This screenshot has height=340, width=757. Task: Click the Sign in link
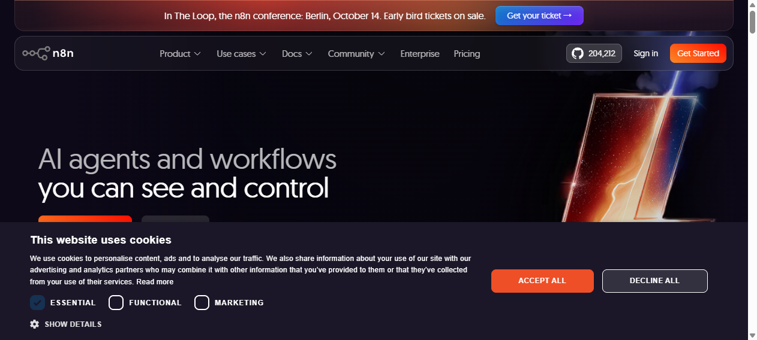click(645, 53)
